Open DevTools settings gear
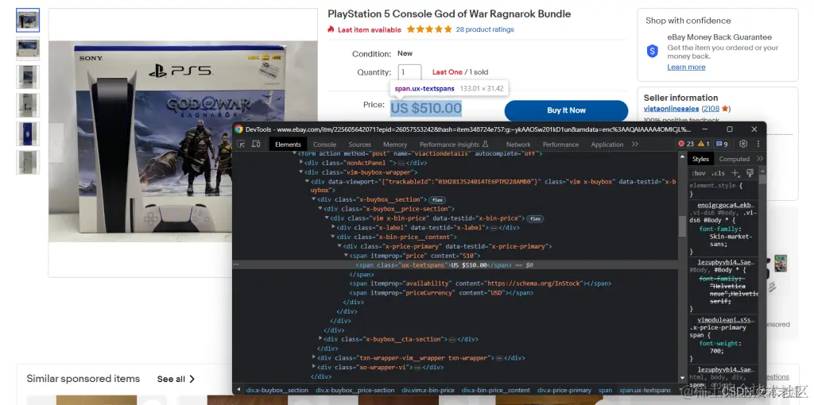The width and height of the screenshot is (814, 405). coord(743,144)
